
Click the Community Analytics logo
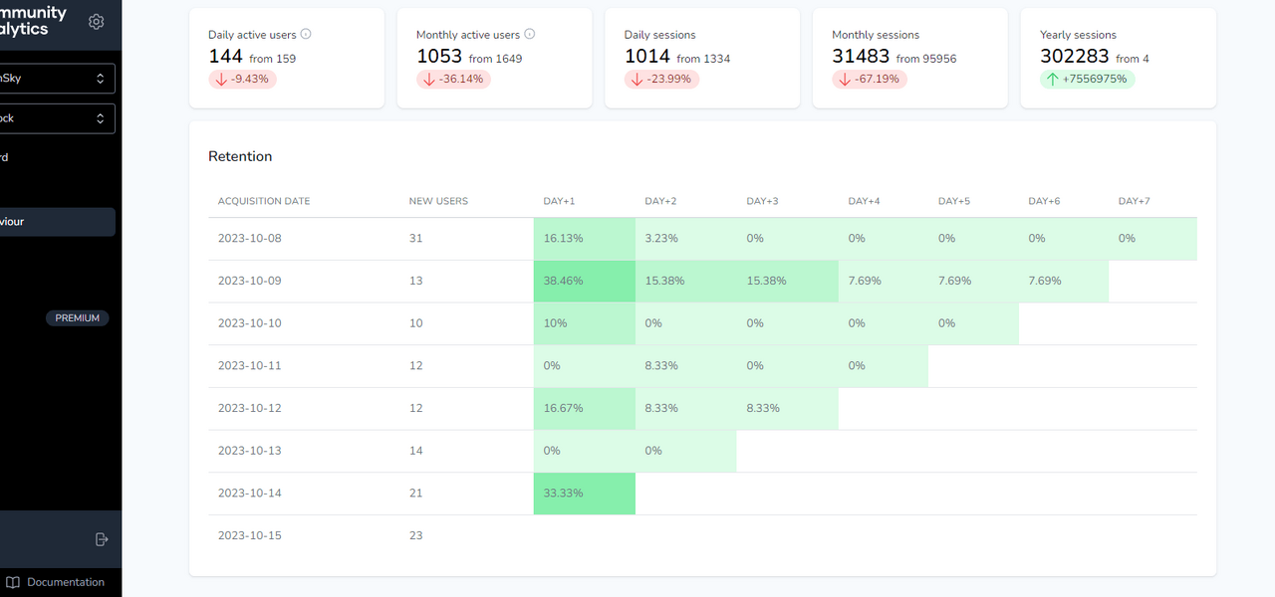coord(30,18)
